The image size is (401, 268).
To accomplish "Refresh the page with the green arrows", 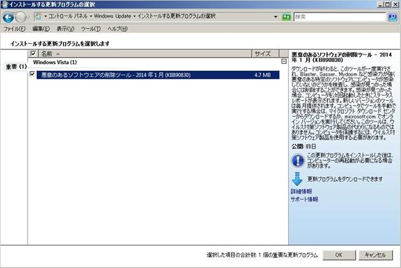I will click(286, 17).
